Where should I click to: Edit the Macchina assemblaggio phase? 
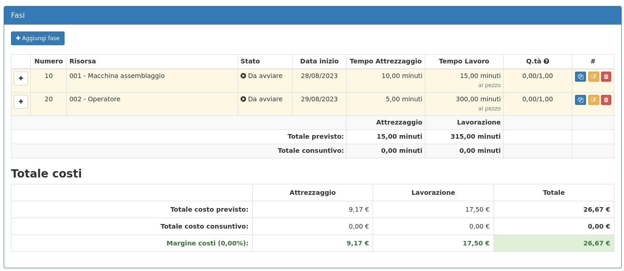tap(593, 77)
